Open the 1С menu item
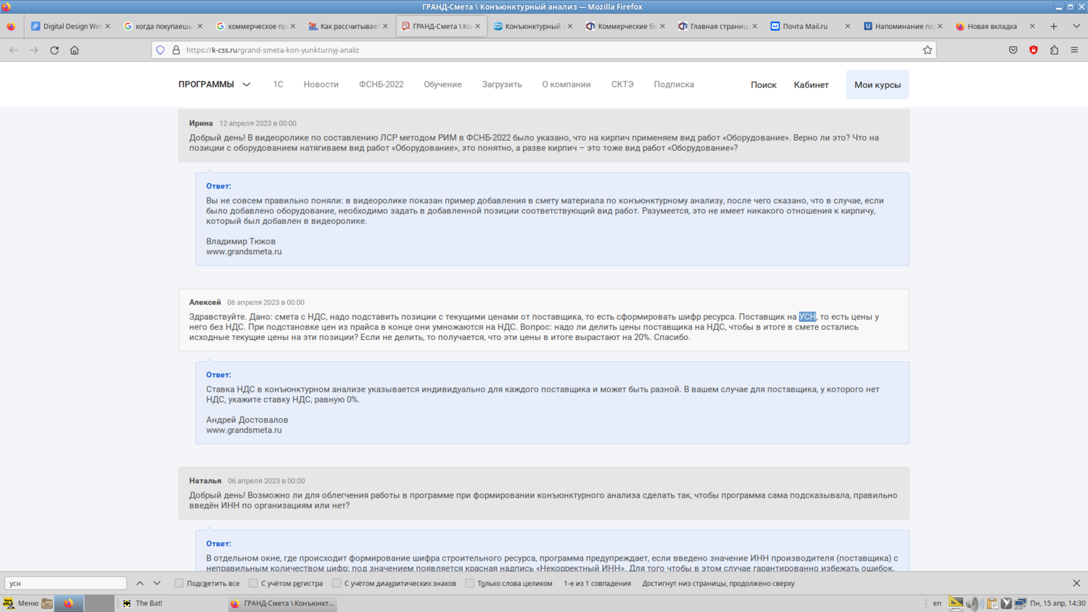 278,85
